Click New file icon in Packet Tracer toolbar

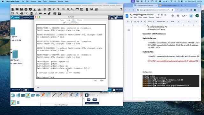point(13,9)
